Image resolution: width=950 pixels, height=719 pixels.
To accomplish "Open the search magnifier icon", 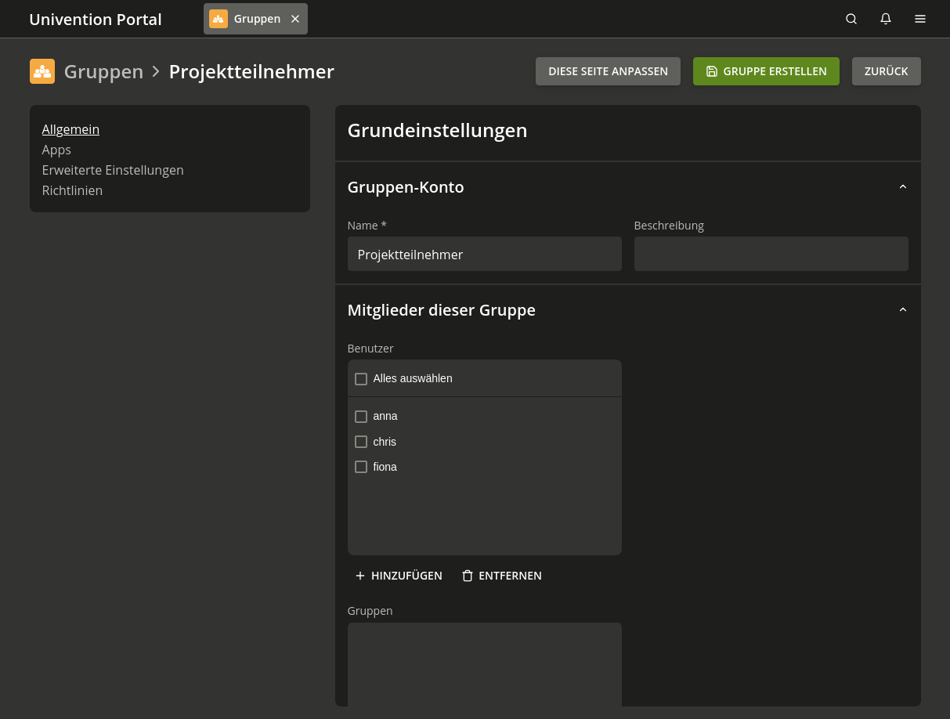I will (851, 19).
